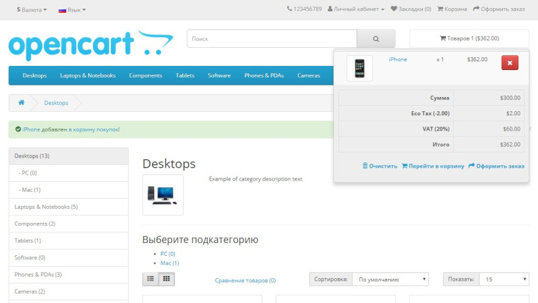Click the home icon in breadcrumb
The height and width of the screenshot is (303, 538).
click(22, 102)
